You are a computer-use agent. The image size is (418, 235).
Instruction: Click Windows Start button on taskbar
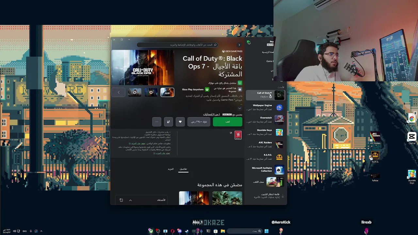click(266, 231)
